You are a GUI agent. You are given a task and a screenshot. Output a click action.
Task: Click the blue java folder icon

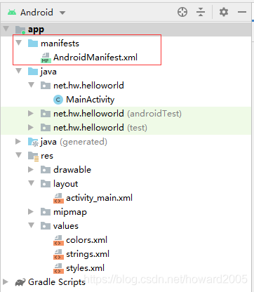33,72
